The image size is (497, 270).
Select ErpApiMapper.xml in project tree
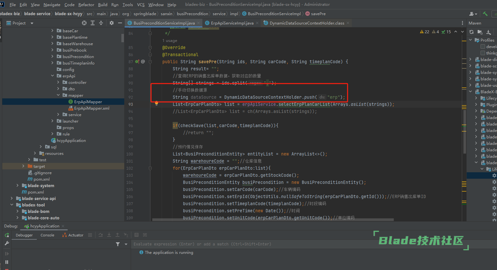(89, 108)
